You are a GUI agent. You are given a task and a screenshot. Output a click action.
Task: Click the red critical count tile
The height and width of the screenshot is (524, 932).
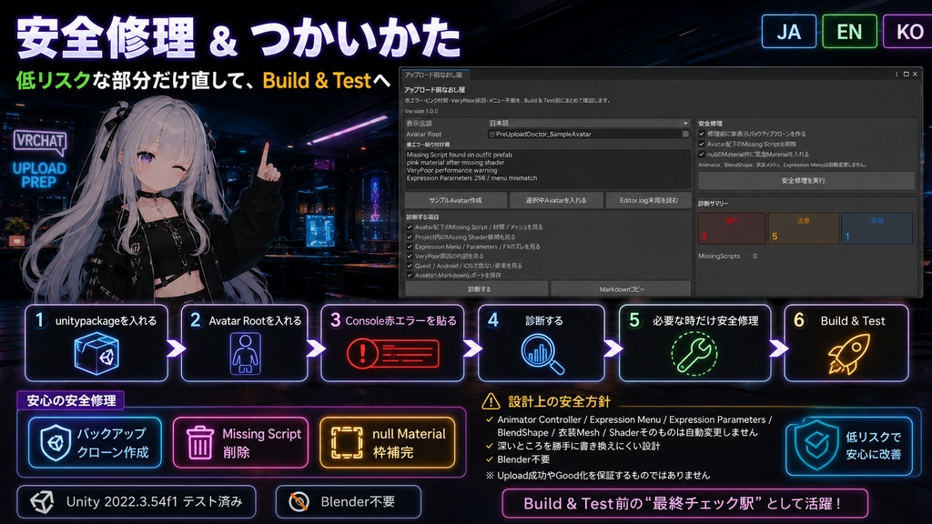731,228
